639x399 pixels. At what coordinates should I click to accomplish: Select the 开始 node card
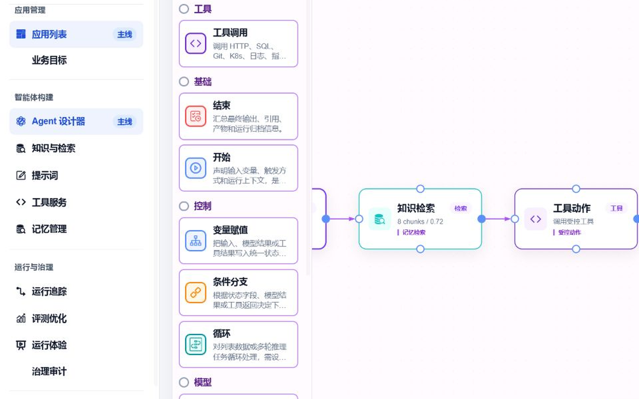coord(238,168)
